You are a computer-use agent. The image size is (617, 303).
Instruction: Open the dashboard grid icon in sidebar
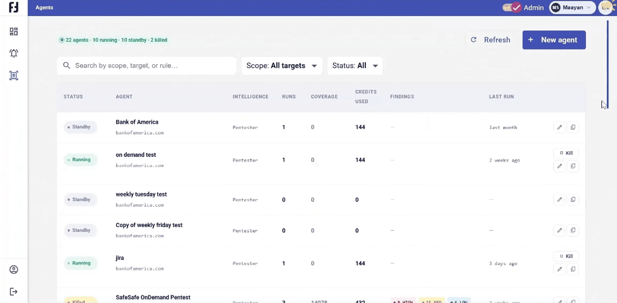pyautogui.click(x=14, y=32)
